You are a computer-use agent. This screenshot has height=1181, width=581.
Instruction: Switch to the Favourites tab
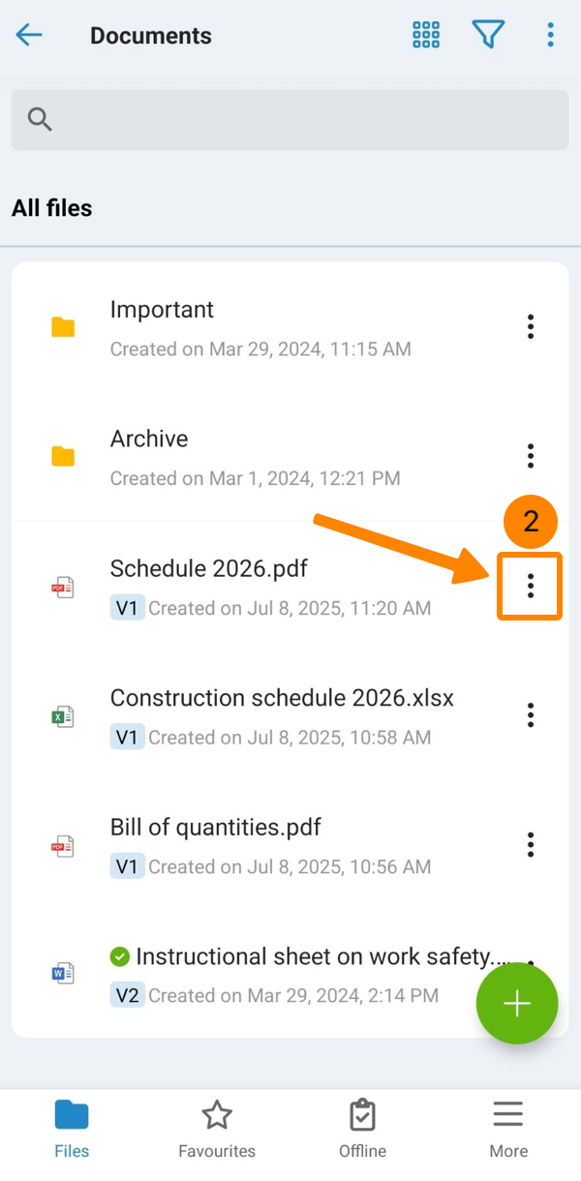coord(217,1129)
